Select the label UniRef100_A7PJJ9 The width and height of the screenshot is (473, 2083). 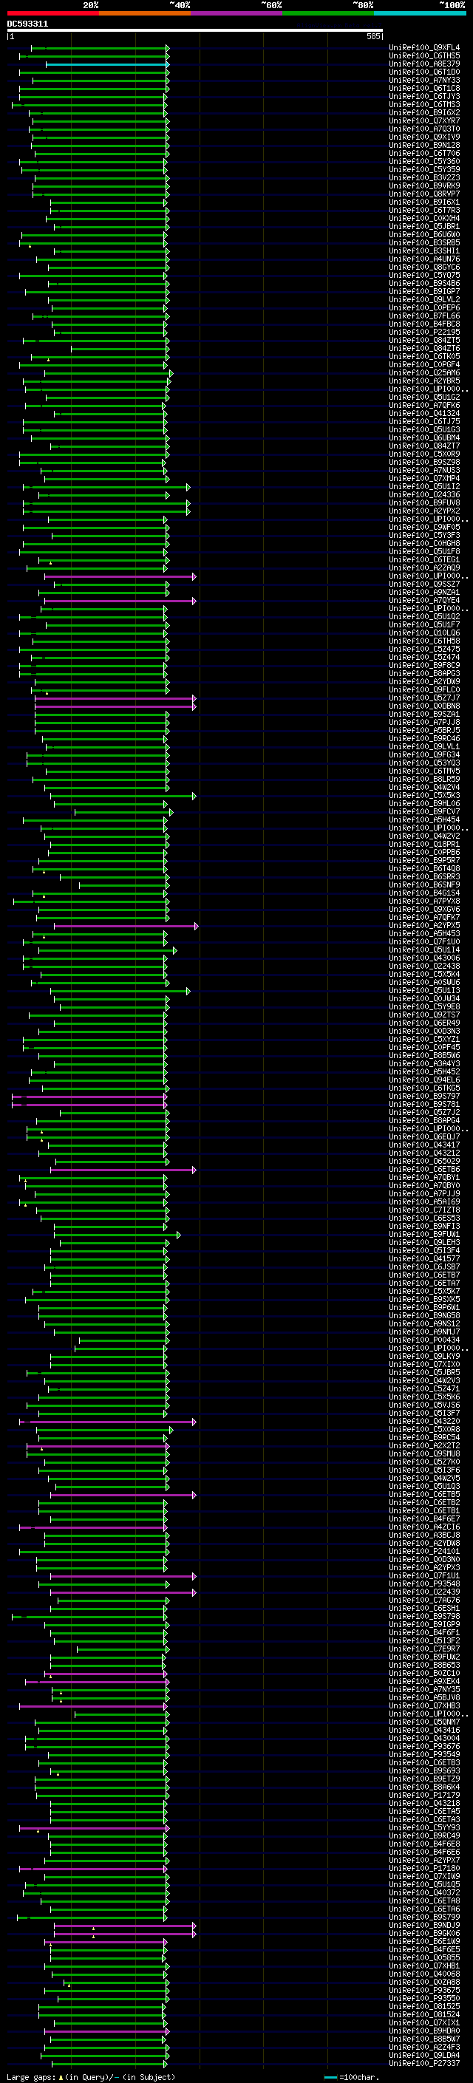pyautogui.click(x=424, y=1193)
